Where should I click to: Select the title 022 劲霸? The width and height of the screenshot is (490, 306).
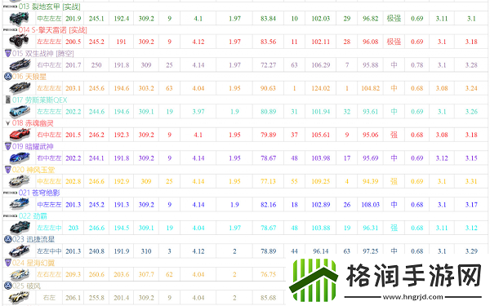(x=33, y=216)
